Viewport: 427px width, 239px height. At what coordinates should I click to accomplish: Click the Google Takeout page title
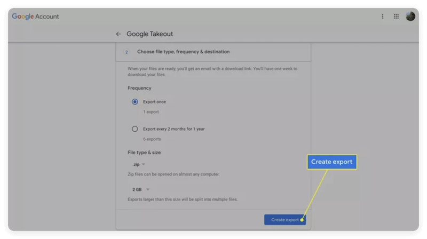pos(149,34)
